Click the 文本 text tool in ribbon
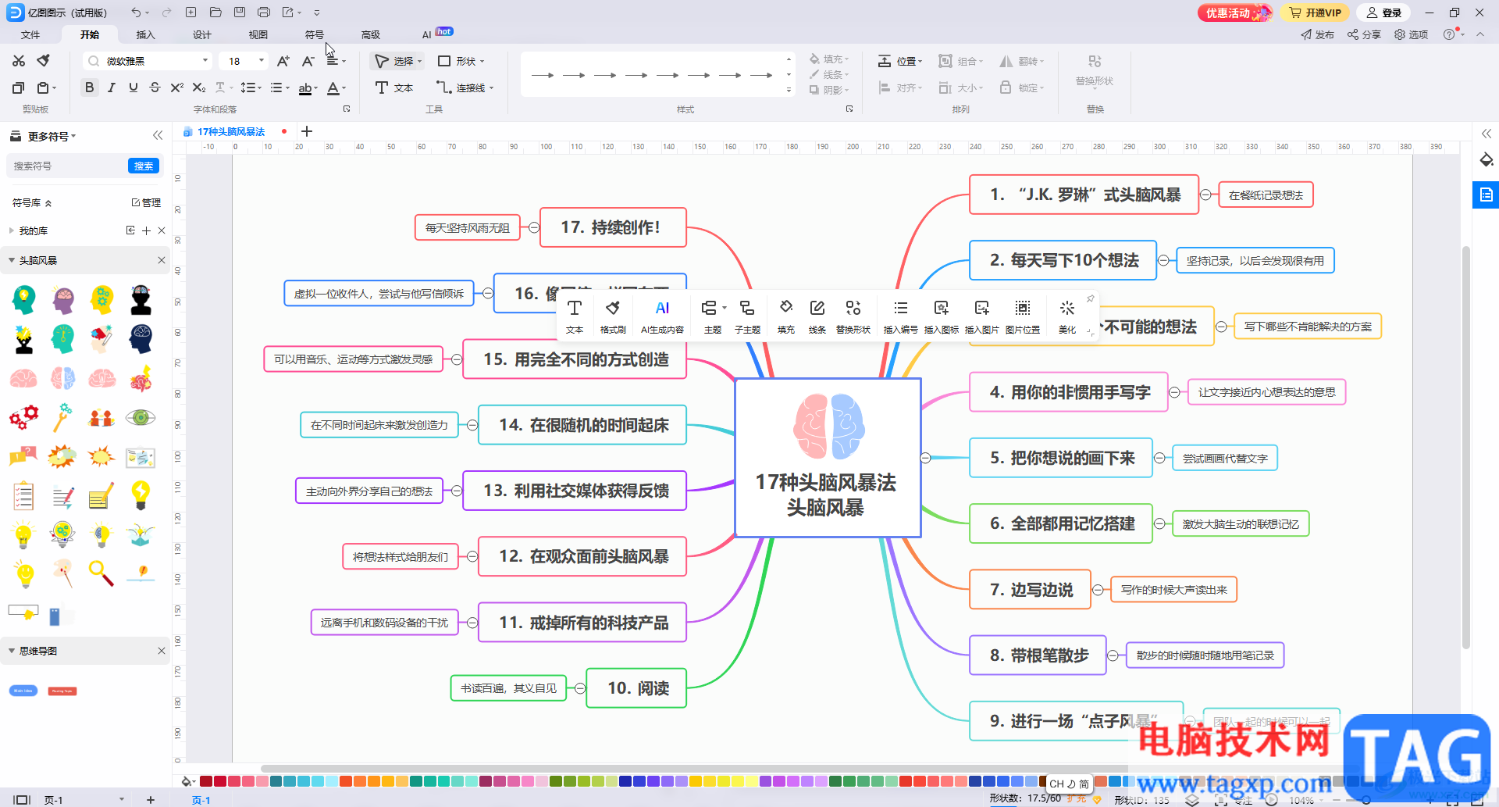This screenshot has height=807, width=1499. [x=394, y=87]
